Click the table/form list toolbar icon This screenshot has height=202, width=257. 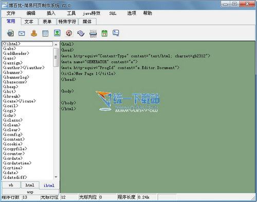[x=45, y=33]
